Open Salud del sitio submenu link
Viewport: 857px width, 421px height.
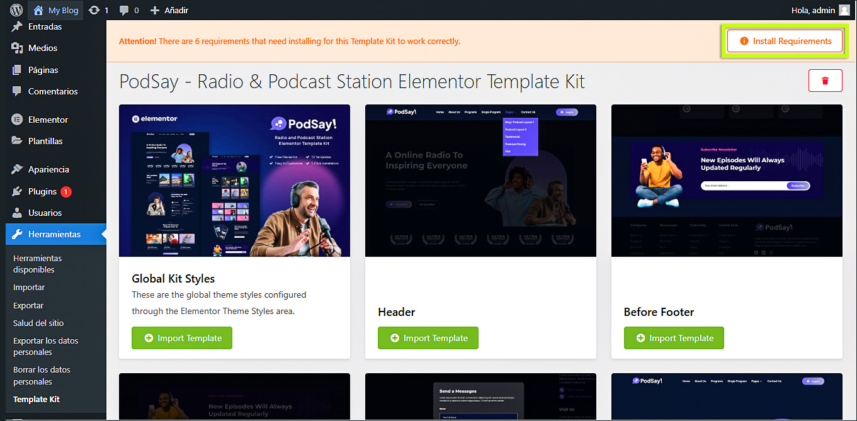click(x=38, y=323)
